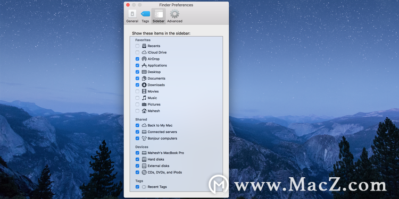Click the Tags tab label
Image resolution: width=399 pixels, height=199 pixels.
coord(145,21)
